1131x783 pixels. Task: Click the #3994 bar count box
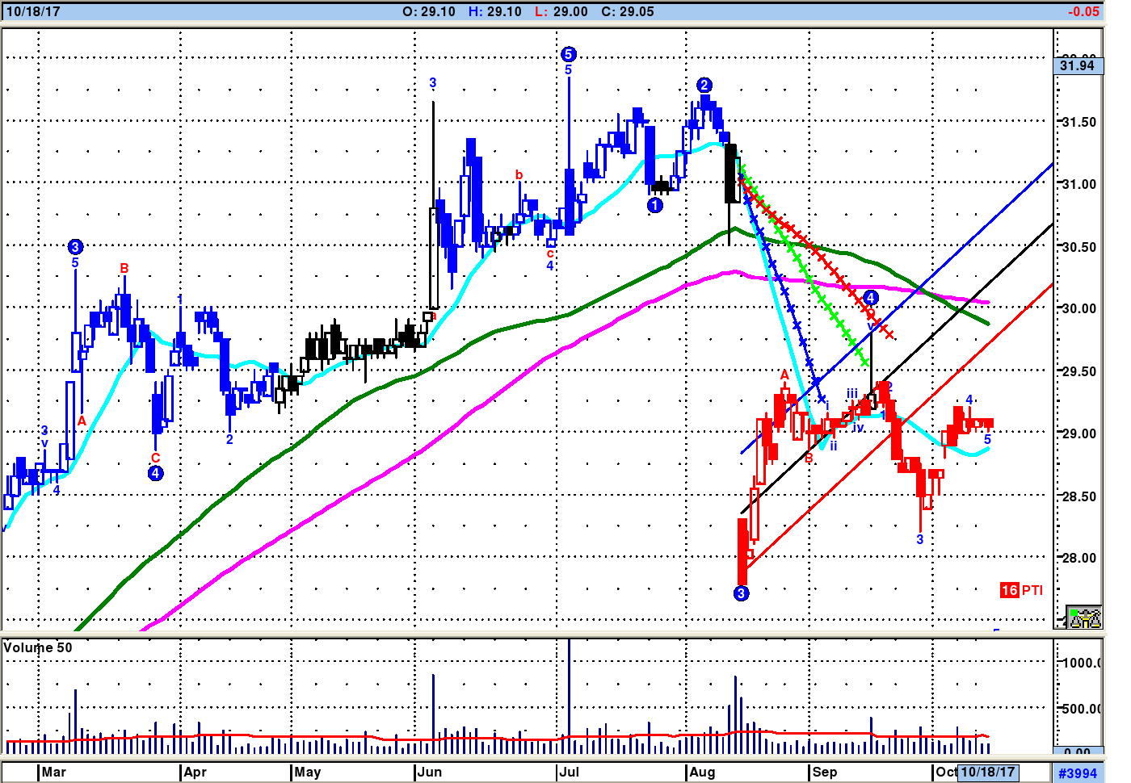coord(1078,773)
